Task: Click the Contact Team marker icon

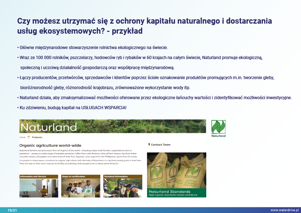Action: click(x=149, y=145)
